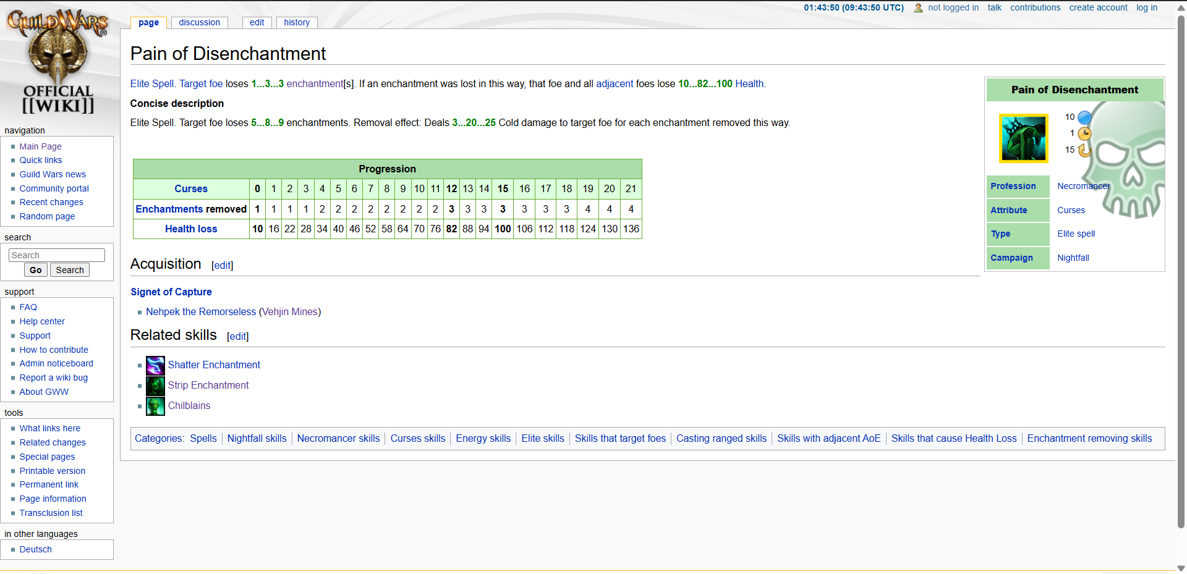The height and width of the screenshot is (574, 1187).
Task: Click the scrollbar down arrow
Action: coord(1181,568)
